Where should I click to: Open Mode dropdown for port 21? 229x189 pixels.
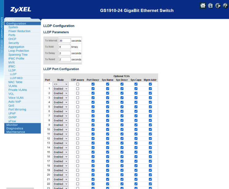pos(60,179)
